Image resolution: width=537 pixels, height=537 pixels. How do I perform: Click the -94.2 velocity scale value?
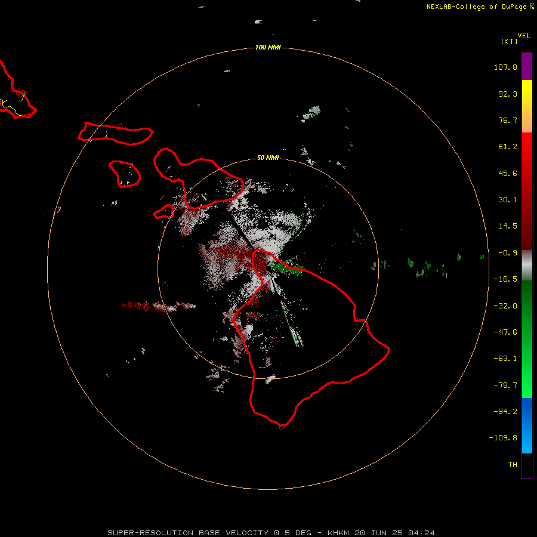click(x=505, y=412)
